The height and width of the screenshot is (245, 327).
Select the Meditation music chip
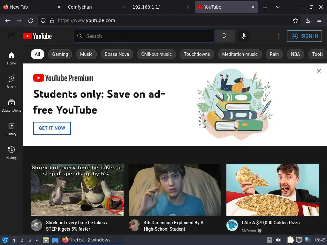[x=240, y=54]
